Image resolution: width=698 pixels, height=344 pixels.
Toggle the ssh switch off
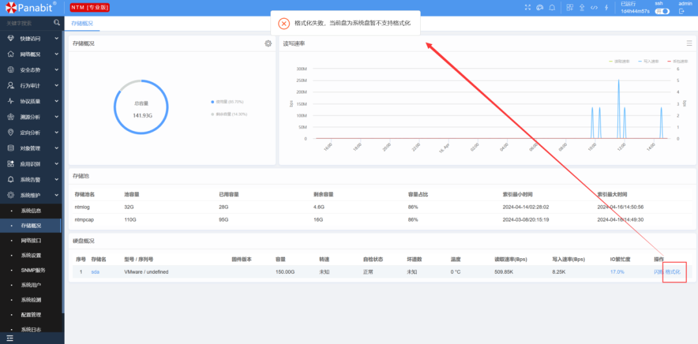coord(662,12)
